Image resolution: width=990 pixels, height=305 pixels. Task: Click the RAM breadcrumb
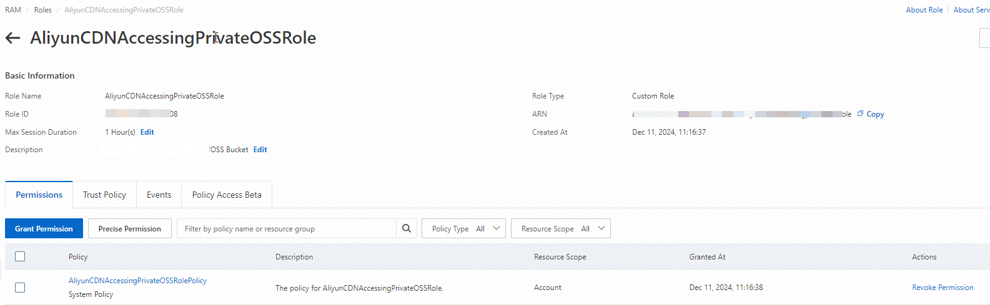[x=13, y=10]
